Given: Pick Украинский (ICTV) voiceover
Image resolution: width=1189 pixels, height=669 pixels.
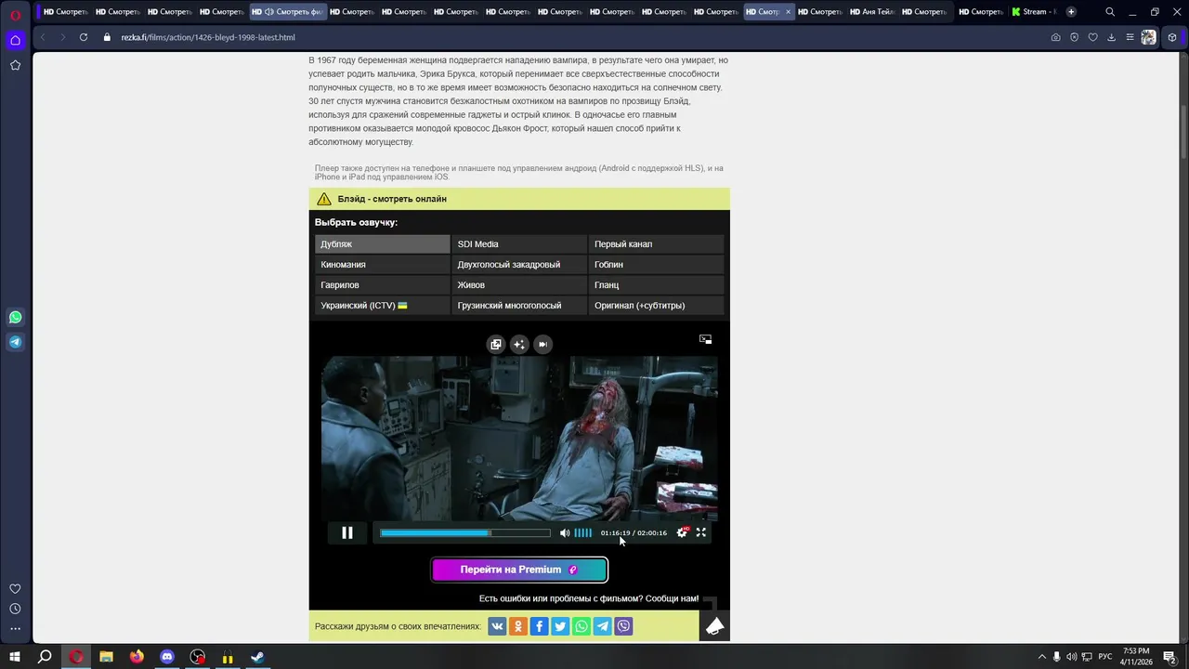Looking at the screenshot, I should click(x=382, y=306).
